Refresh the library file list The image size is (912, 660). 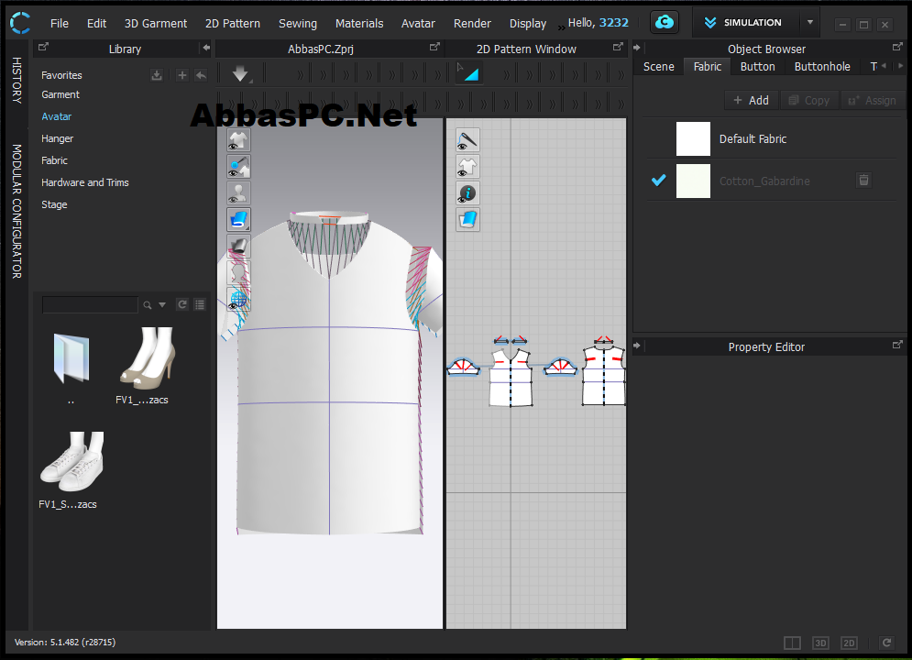coord(182,304)
